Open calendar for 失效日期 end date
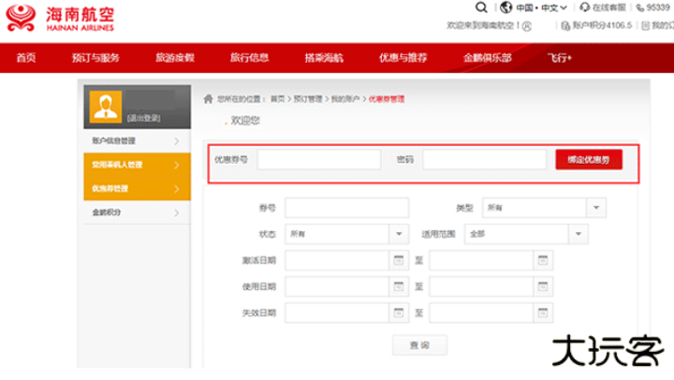 coord(543,313)
